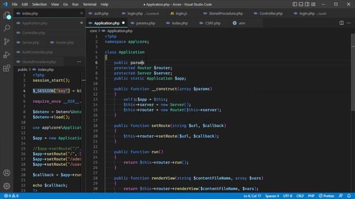Click 'session_start();' in index.php editor
This screenshot has width=355, height=199.
(x=52, y=80)
